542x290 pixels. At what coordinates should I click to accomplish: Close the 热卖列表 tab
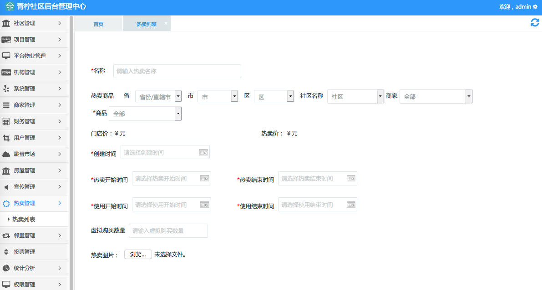[166, 23]
